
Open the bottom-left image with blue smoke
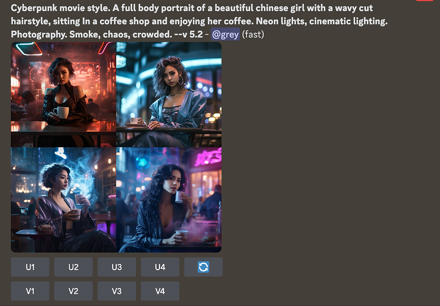(63, 200)
